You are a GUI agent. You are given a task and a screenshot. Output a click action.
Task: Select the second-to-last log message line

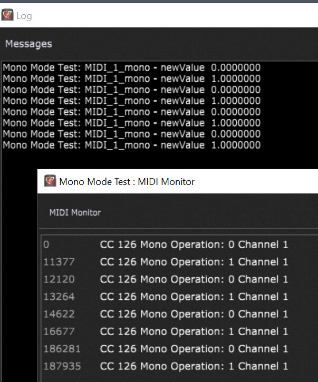pos(131,134)
